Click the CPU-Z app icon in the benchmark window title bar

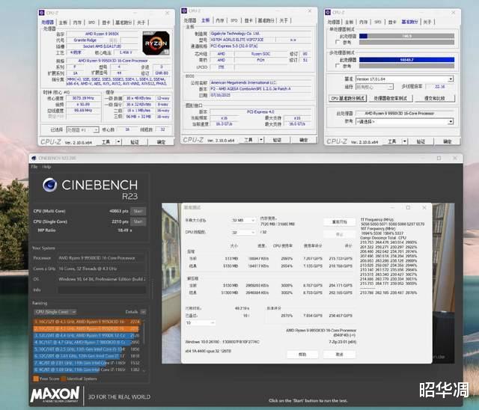pos(328,12)
